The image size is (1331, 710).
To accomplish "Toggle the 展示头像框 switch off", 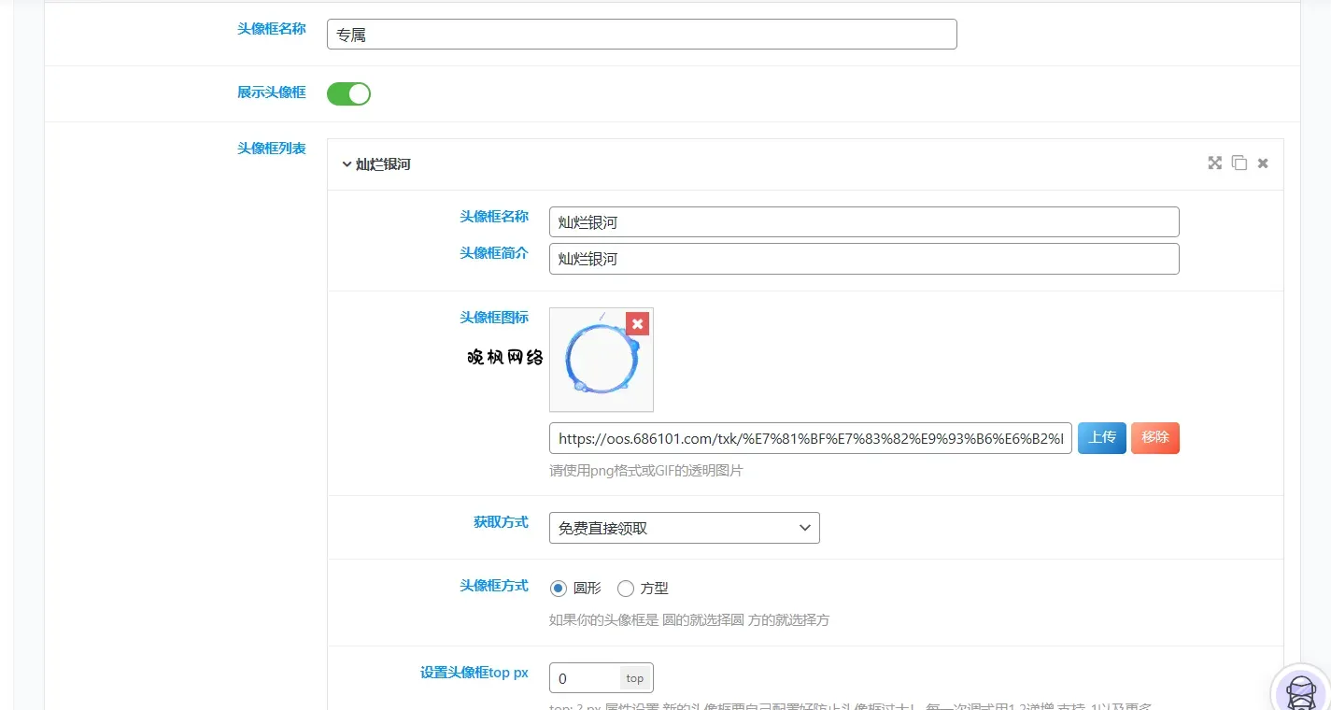I will pos(348,93).
